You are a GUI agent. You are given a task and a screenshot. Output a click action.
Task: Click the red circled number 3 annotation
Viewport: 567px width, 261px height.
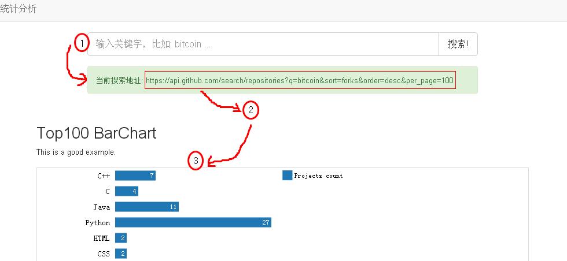pos(196,161)
